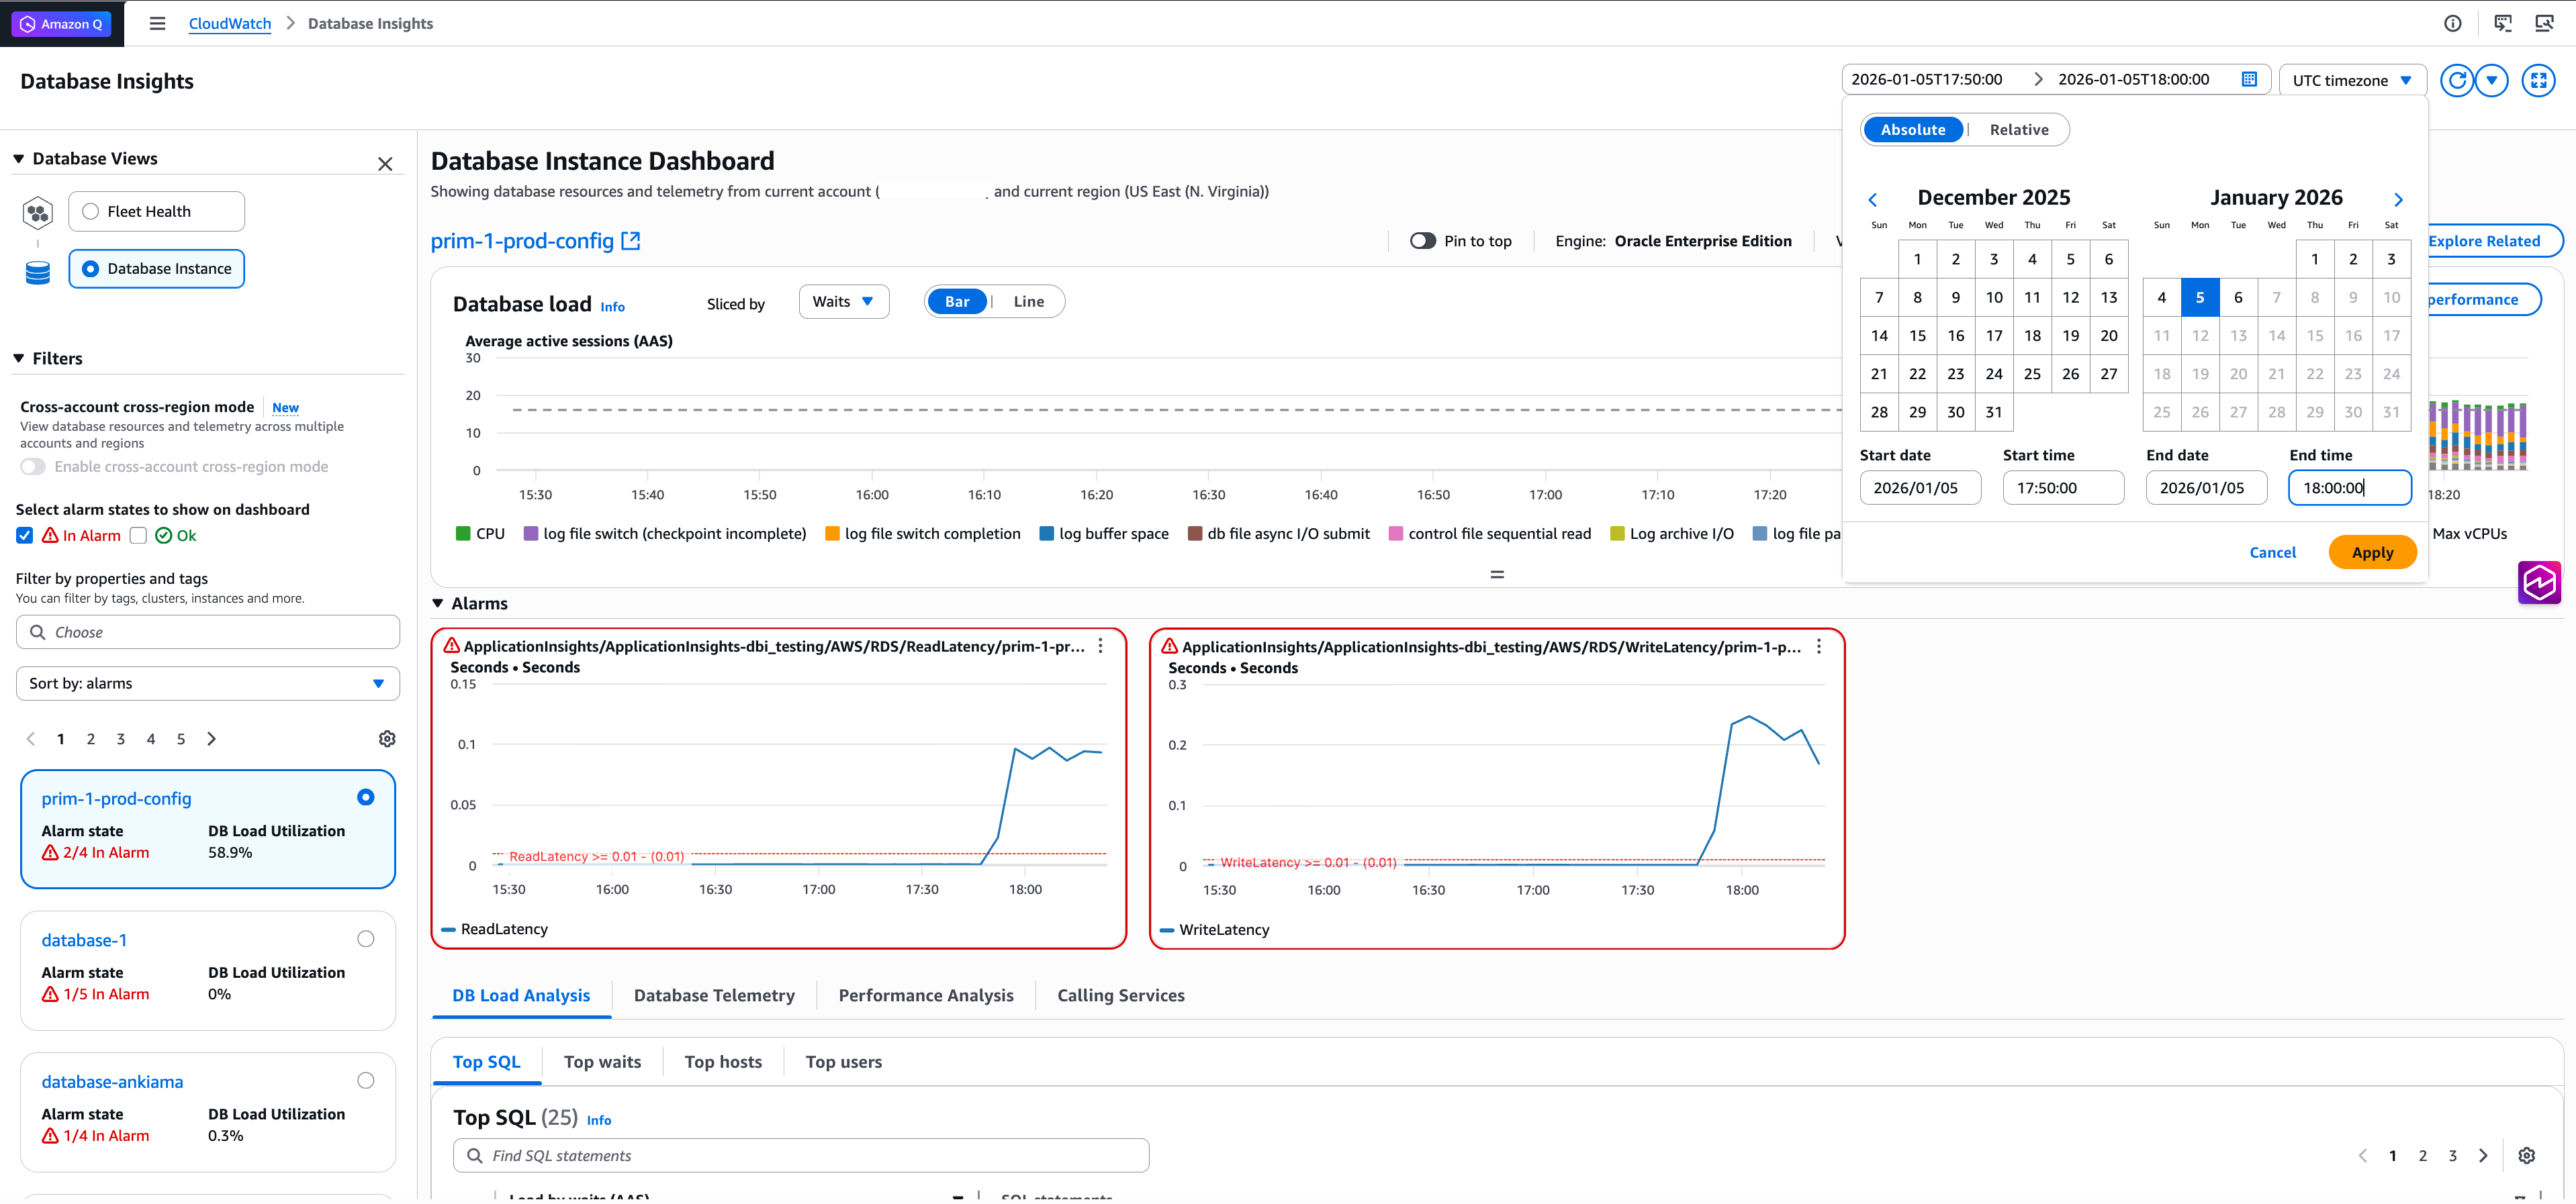Click the CPU legend color swatch
This screenshot has height=1204, width=2576.
(463, 534)
